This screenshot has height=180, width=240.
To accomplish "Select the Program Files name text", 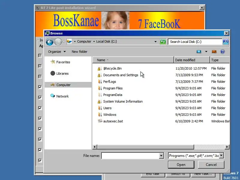I will [x=113, y=88].
